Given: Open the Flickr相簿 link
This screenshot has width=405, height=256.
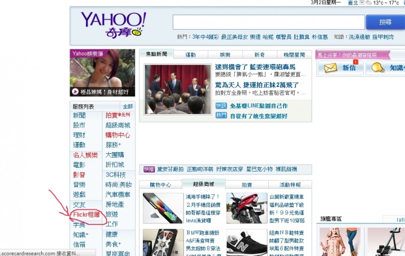Looking at the screenshot, I should (x=87, y=214).
